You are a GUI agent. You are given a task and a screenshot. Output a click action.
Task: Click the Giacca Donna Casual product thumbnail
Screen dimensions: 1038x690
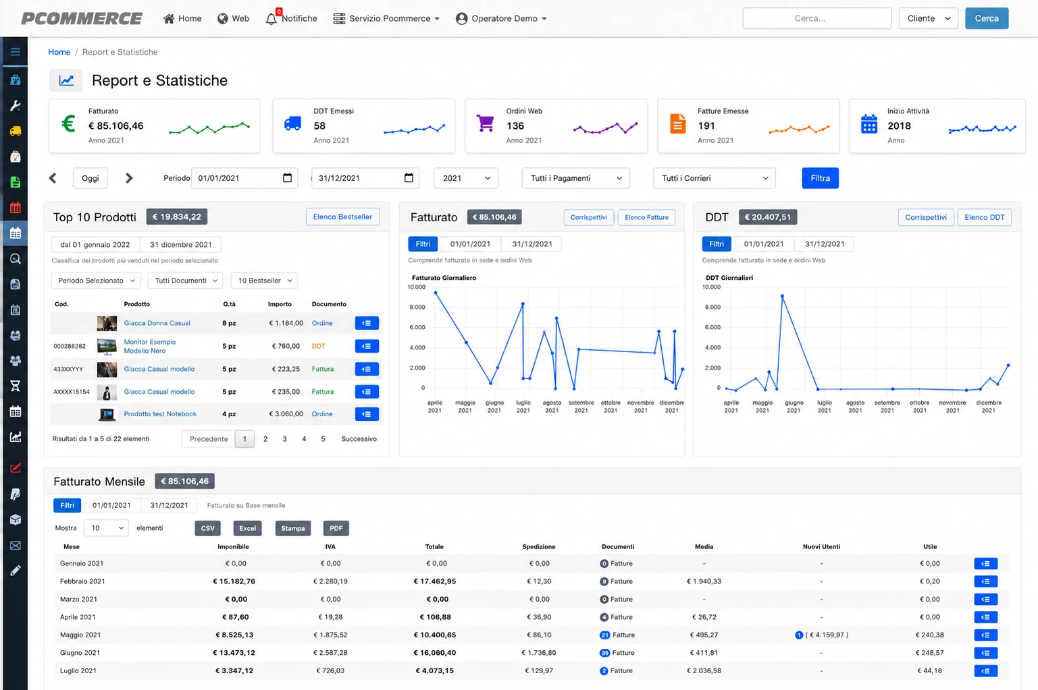107,323
